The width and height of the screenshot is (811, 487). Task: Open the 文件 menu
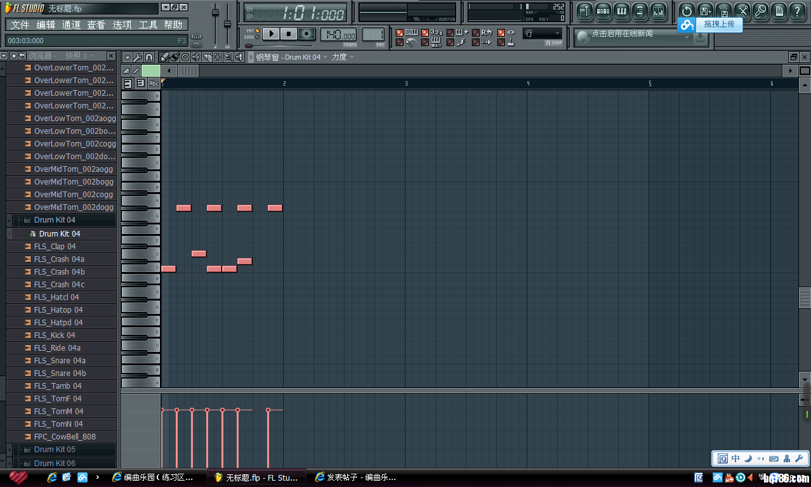(x=20, y=25)
